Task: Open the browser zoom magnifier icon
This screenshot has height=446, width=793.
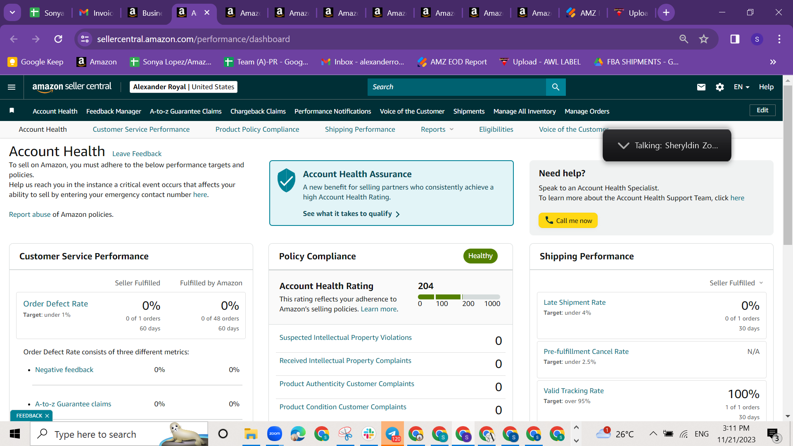Action: coord(684,39)
